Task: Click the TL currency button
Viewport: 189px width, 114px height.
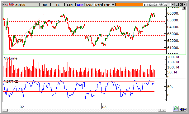Action: pos(58,5)
